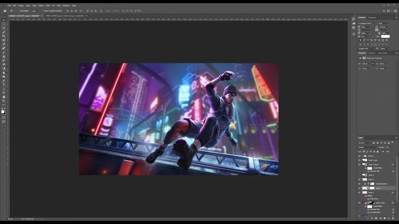Hide the Layer 2 layer
The width and height of the screenshot is (399, 224).
(x=359, y=179)
